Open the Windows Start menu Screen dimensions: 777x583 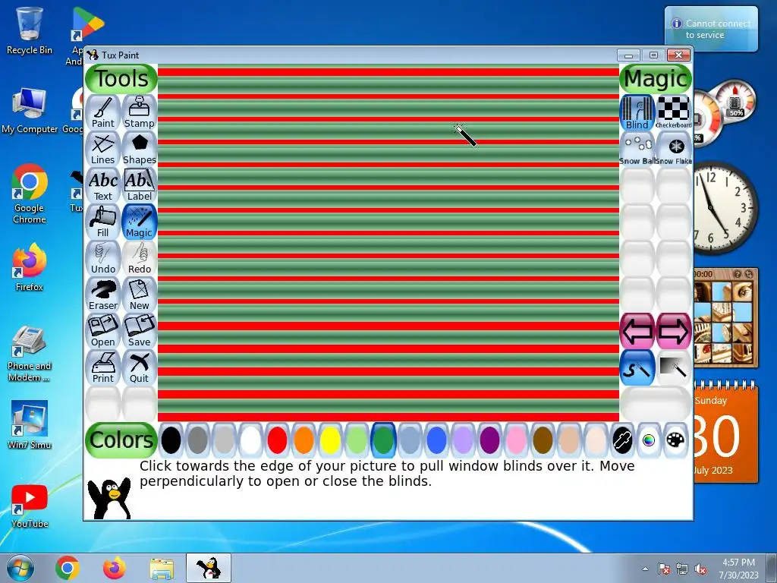pyautogui.click(x=20, y=568)
